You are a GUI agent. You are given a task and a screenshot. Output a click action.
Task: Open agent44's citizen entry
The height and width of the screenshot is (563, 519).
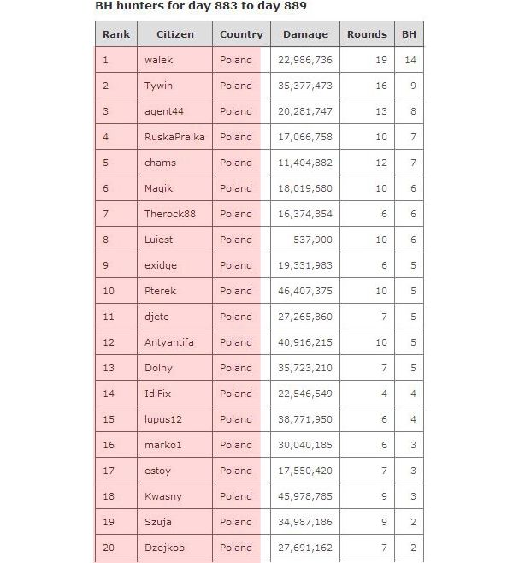pos(164,111)
